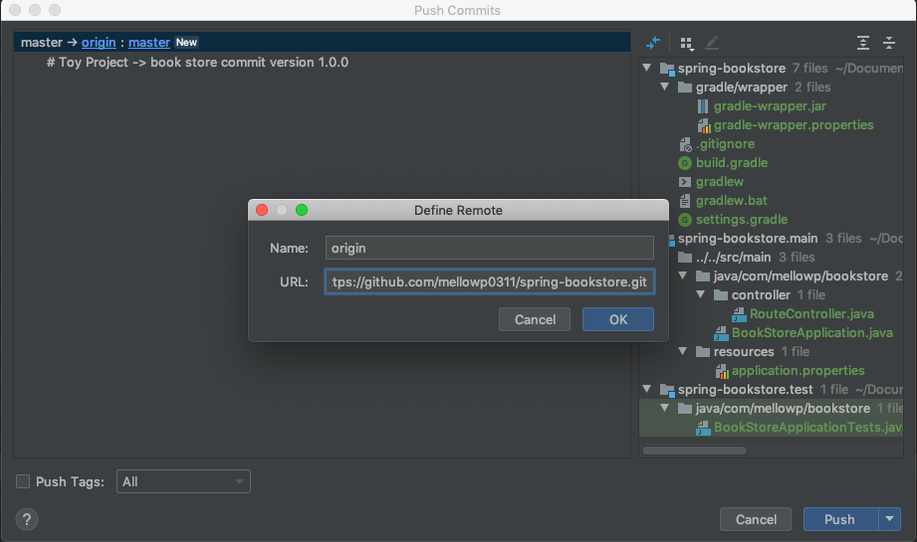Viewport: 917px width, 542px height.
Task: Click the resources folder icon
Action: click(x=703, y=352)
